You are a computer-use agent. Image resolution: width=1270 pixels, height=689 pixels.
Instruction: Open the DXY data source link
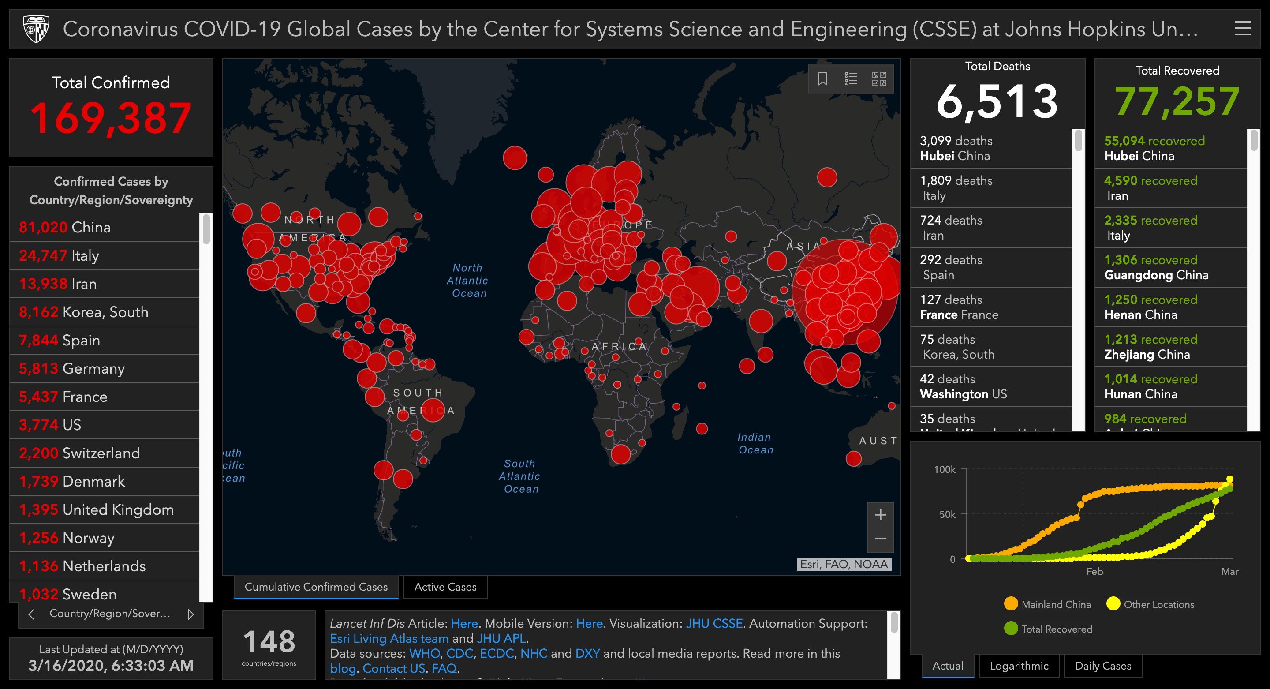point(587,653)
